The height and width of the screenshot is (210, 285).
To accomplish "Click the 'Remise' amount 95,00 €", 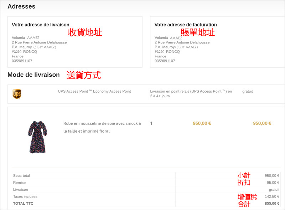I will tap(273, 183).
